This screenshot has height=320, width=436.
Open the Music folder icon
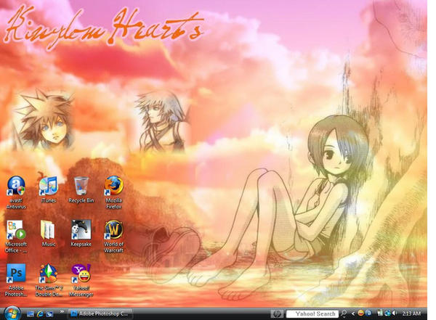pos(49,234)
